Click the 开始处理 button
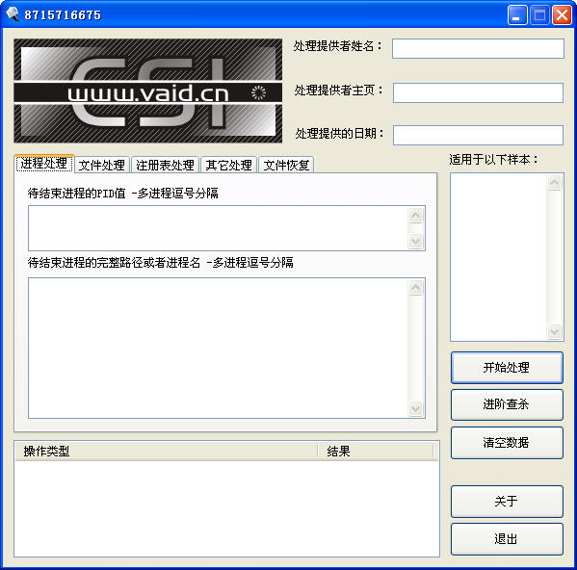This screenshot has height=570, width=577. 507,368
